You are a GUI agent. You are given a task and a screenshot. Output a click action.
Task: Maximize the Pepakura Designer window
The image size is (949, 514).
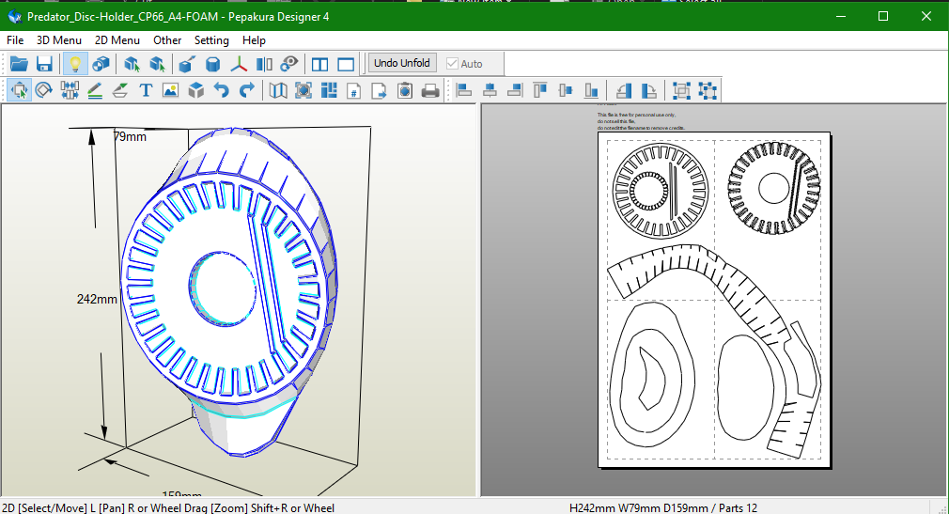click(x=883, y=16)
